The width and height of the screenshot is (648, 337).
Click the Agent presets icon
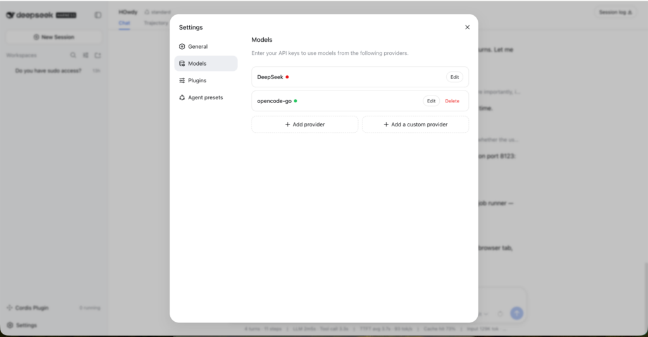point(182,97)
